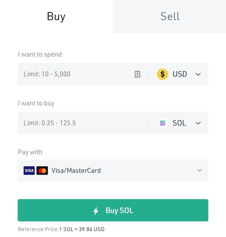Switch to the Buy tab
The height and width of the screenshot is (237, 226).
(x=56, y=16)
